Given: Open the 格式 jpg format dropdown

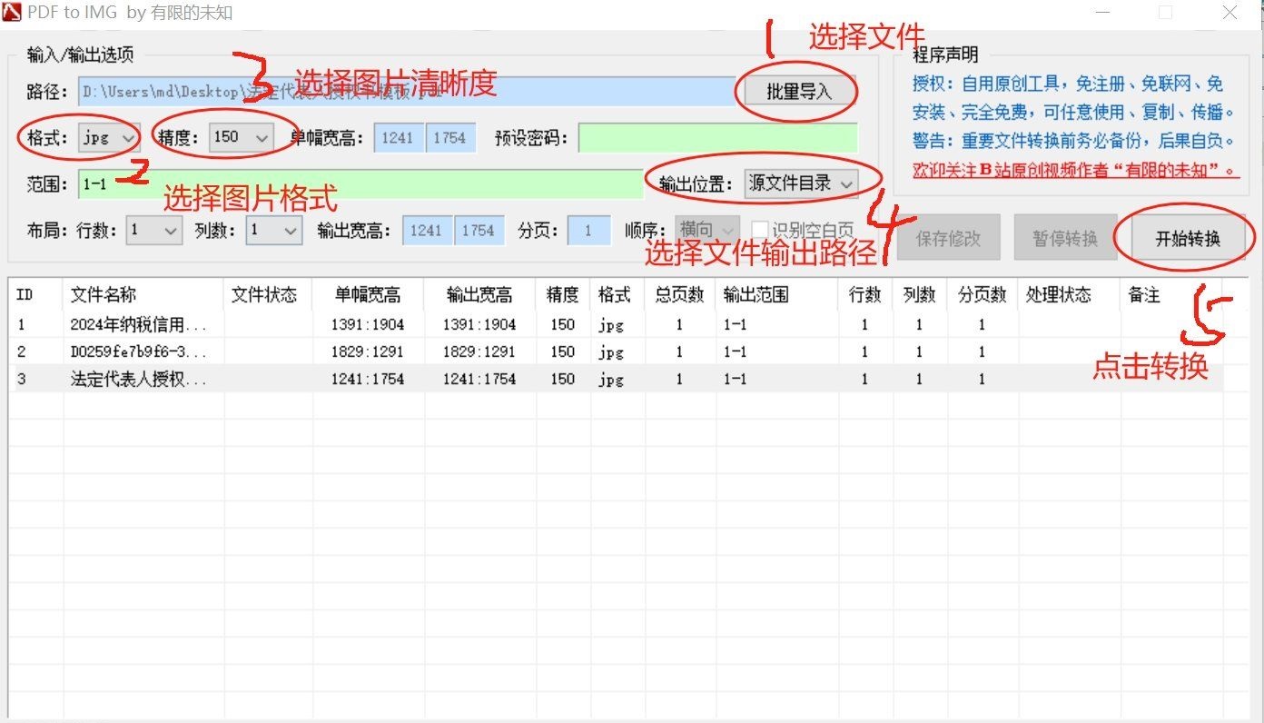Looking at the screenshot, I should point(109,138).
